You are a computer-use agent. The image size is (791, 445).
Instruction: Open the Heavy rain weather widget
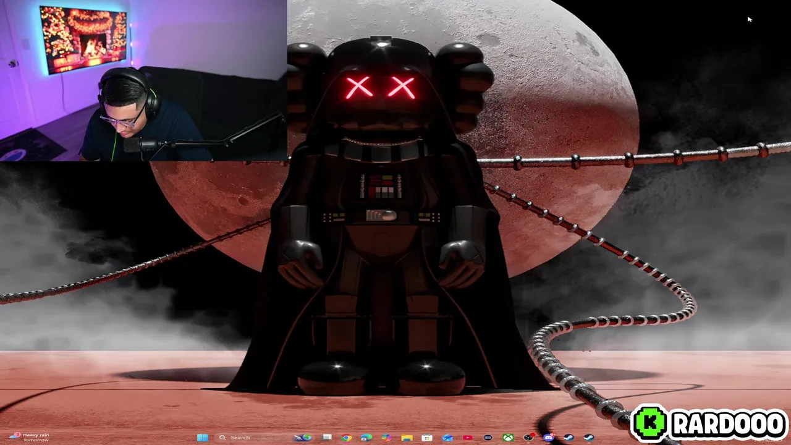[30, 437]
